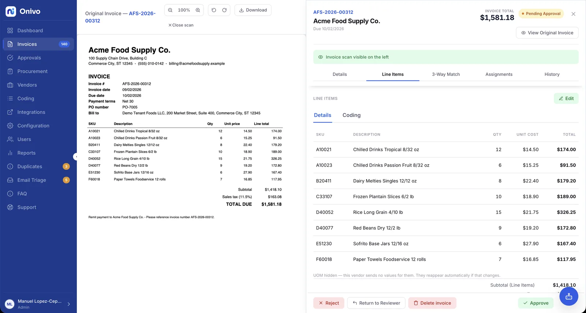Download the original invoice
The width and height of the screenshot is (586, 313).
(x=253, y=10)
